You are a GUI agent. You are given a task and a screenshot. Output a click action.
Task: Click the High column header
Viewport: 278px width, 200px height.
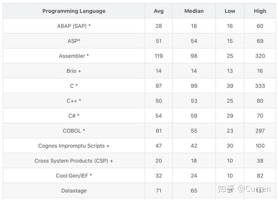tap(260, 11)
